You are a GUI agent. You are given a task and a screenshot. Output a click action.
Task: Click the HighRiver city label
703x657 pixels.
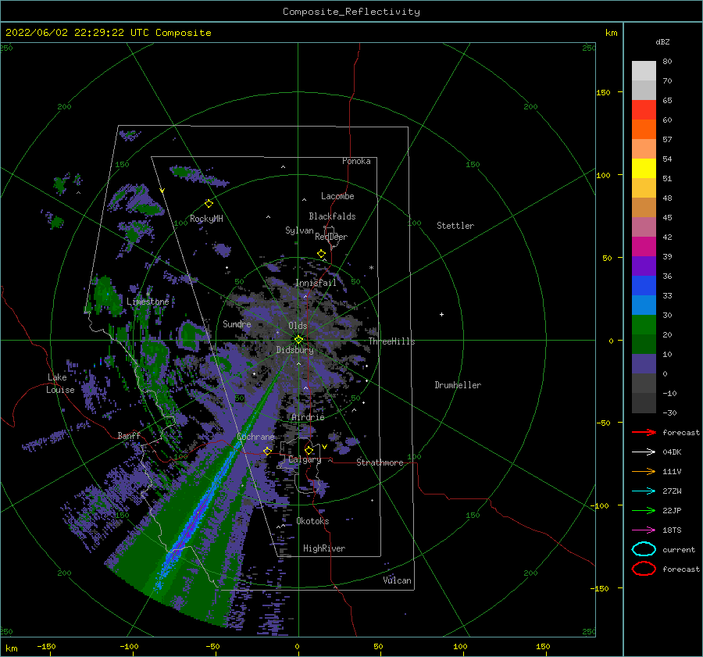pos(324,548)
